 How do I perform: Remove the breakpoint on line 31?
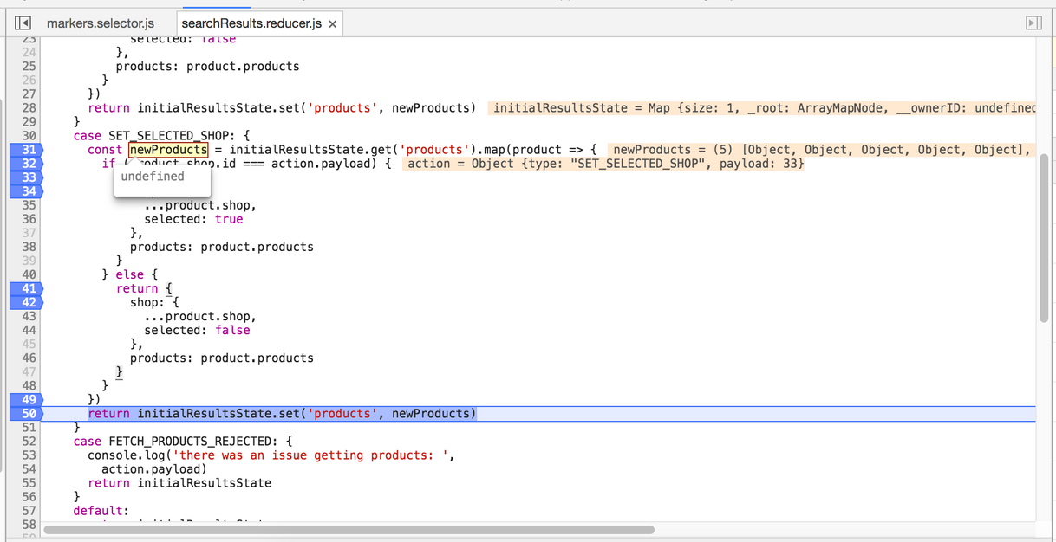[x=26, y=150]
